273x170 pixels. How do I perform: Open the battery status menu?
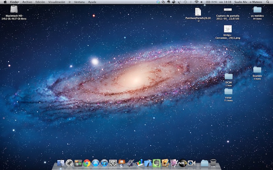[212, 2]
